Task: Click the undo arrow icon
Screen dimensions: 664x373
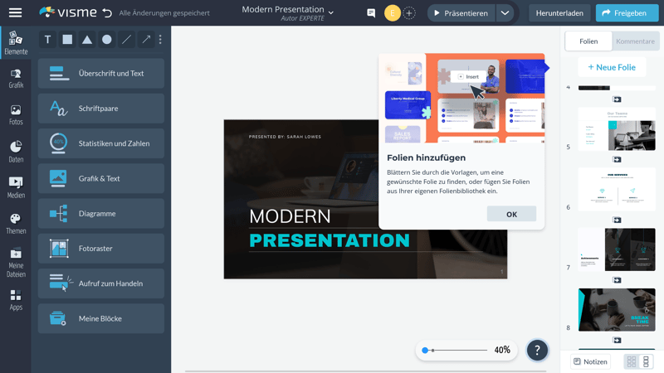Action: pos(107,13)
